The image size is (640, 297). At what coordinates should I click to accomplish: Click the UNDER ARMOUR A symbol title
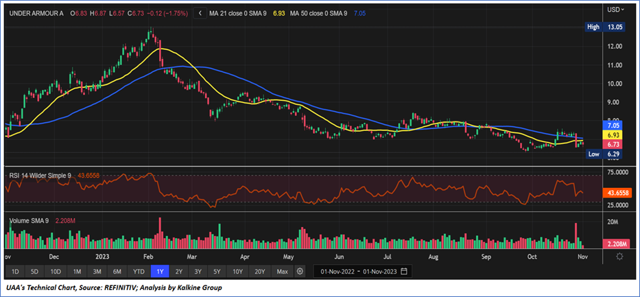click(38, 14)
